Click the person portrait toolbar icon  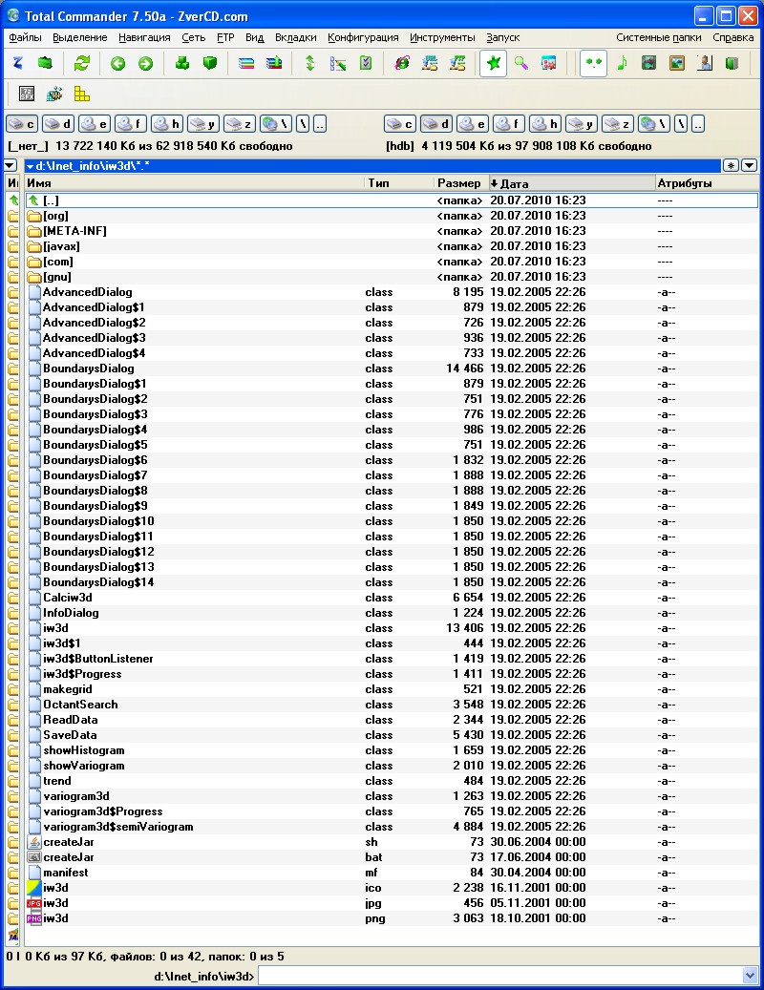click(x=705, y=63)
